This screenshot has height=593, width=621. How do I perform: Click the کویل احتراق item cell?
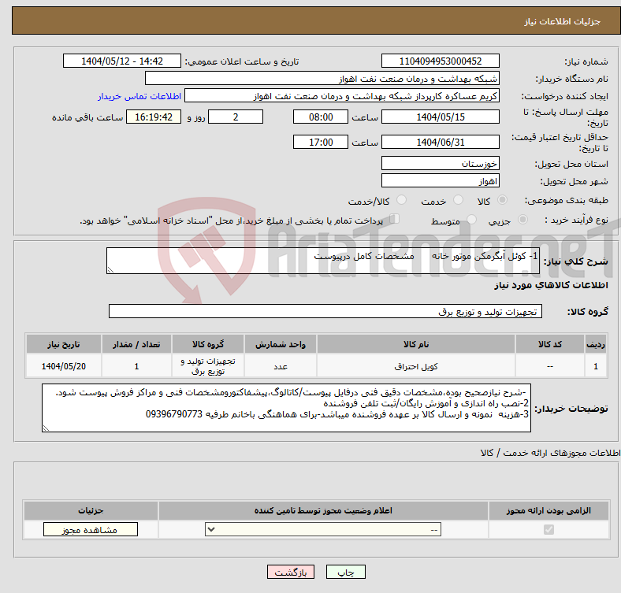point(416,366)
